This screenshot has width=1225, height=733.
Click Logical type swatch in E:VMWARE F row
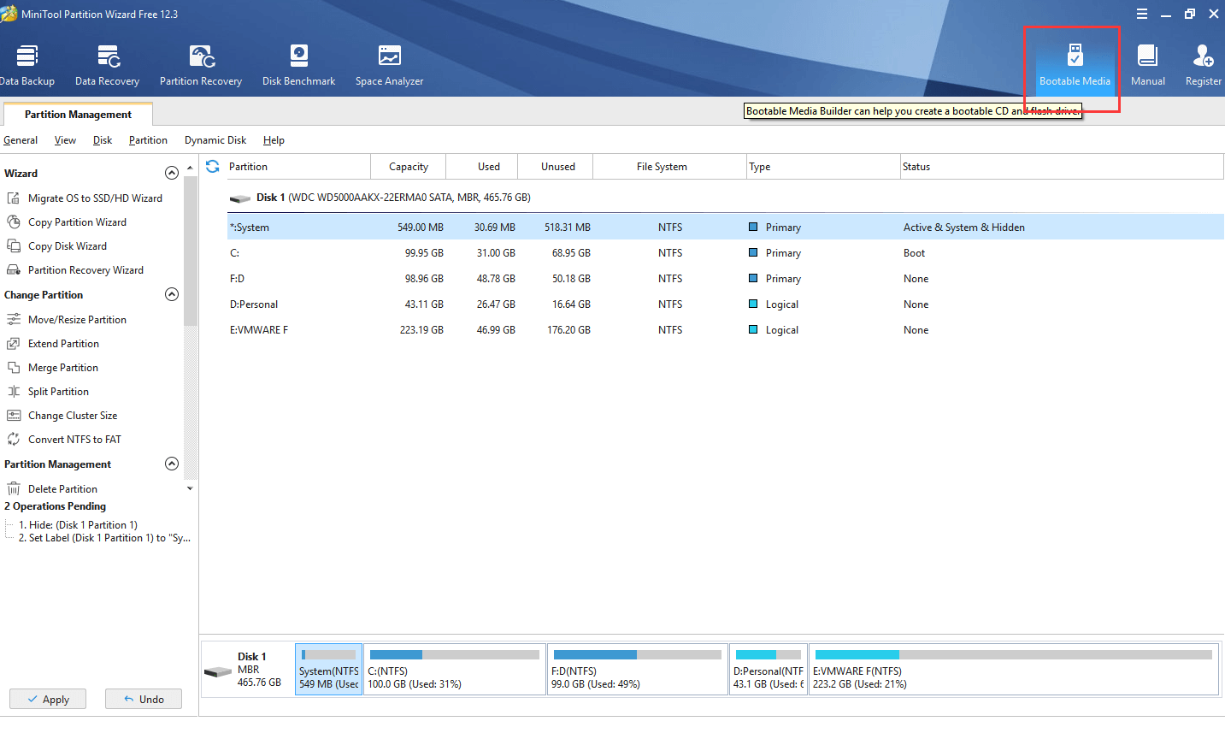753,330
